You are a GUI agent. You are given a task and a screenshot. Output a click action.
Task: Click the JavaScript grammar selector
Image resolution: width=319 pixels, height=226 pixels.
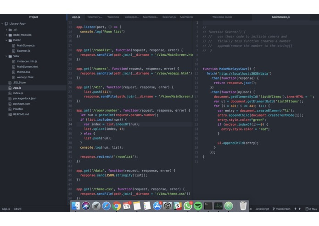pyautogui.click(x=262, y=209)
